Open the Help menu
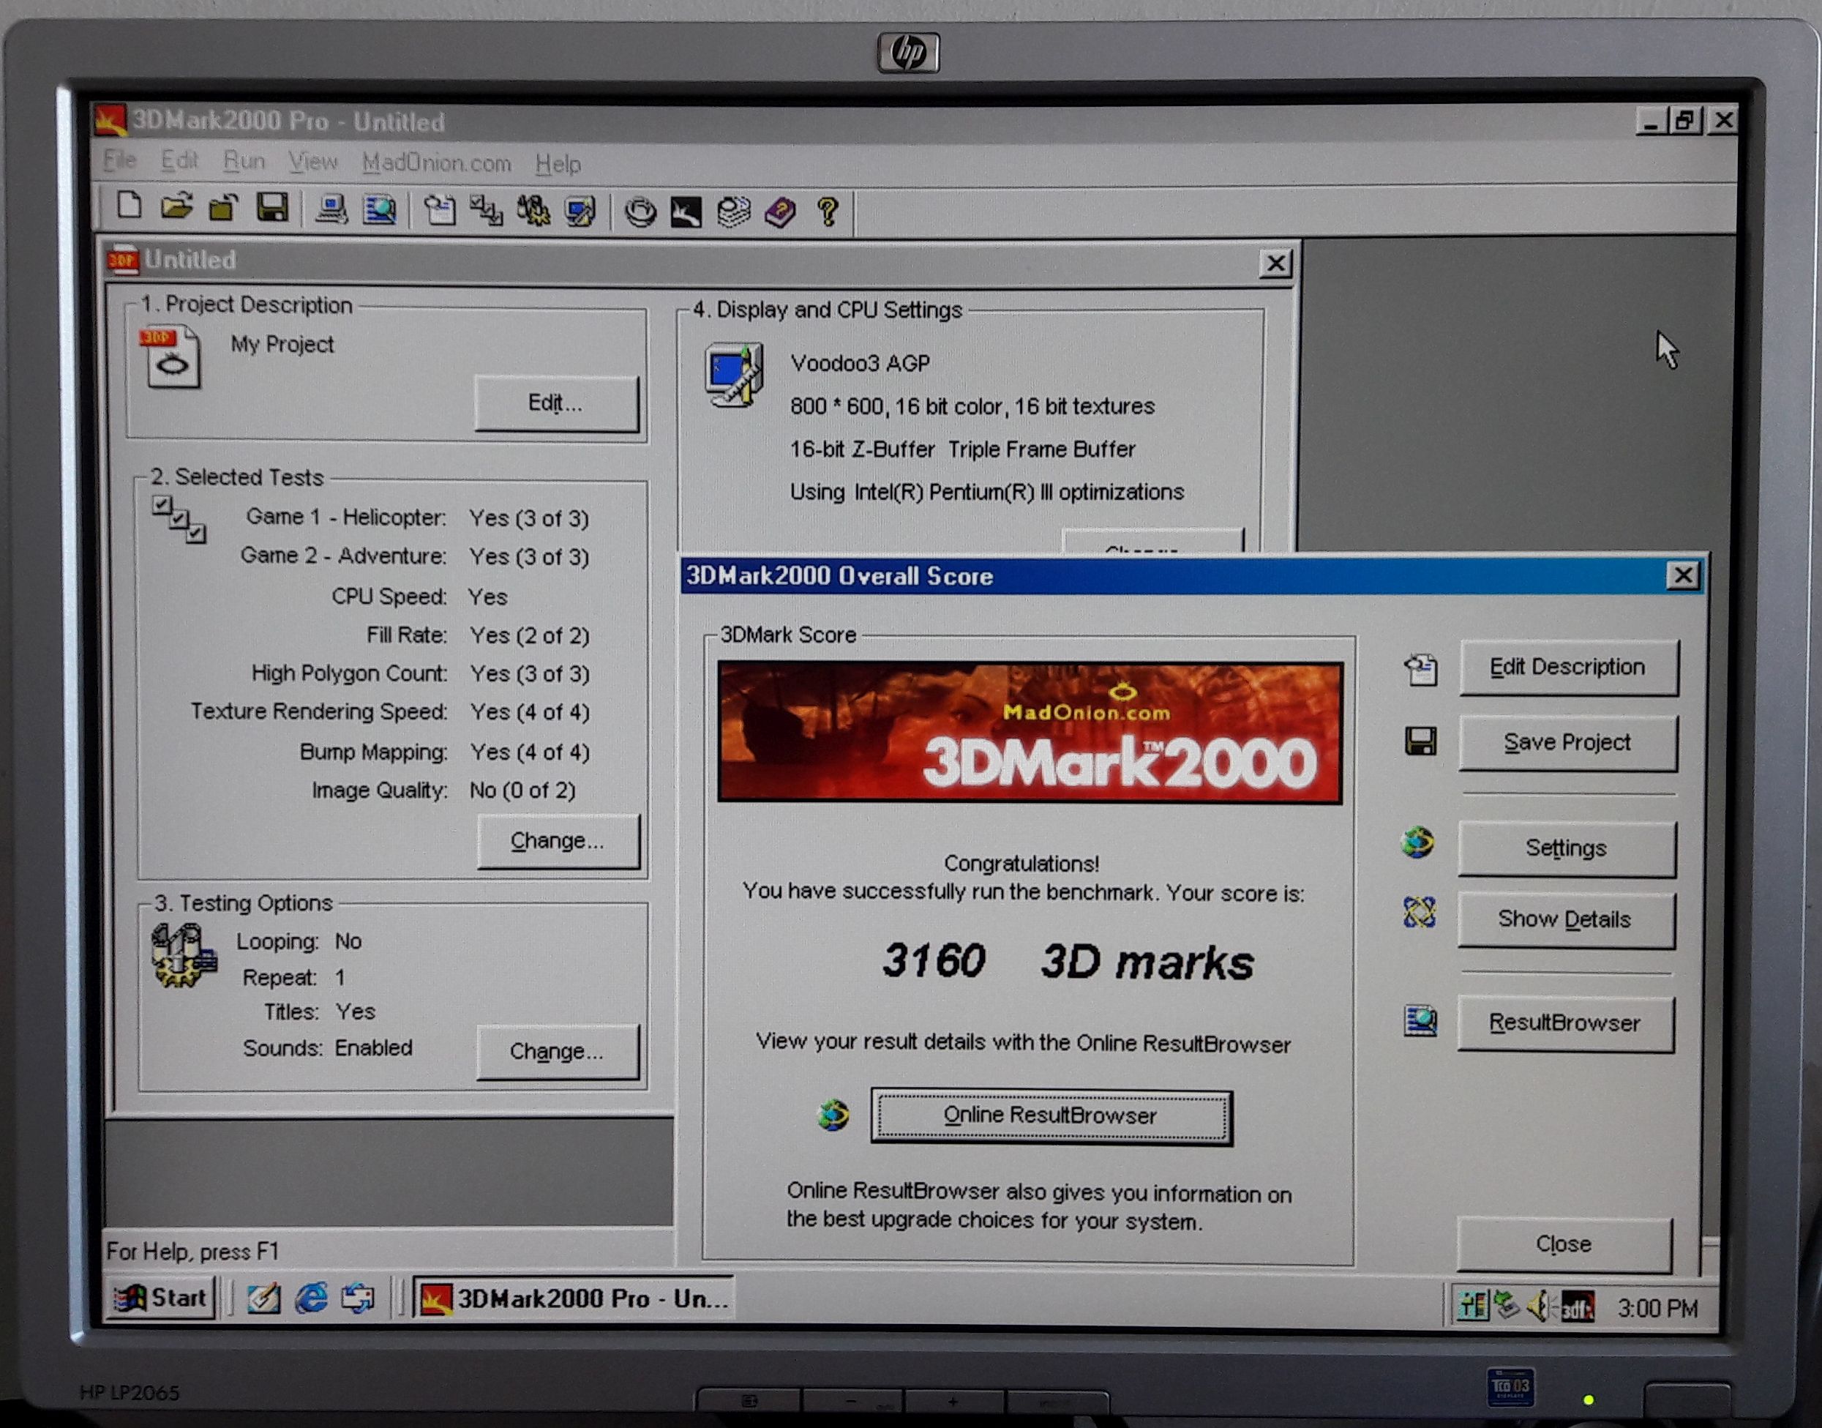The width and height of the screenshot is (1822, 1428). (558, 164)
